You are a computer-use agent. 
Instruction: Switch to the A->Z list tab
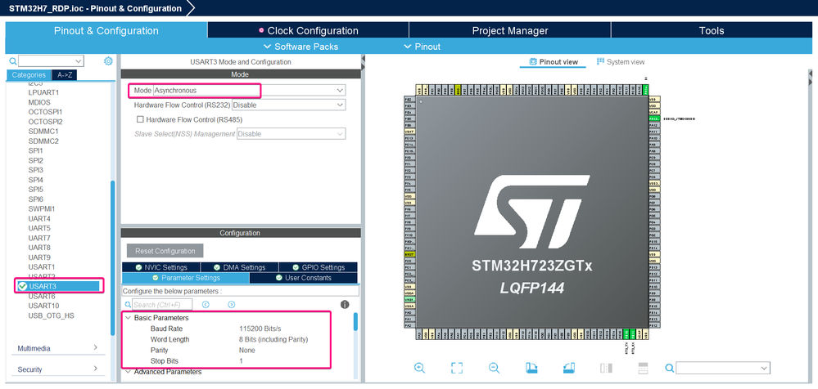click(65, 75)
